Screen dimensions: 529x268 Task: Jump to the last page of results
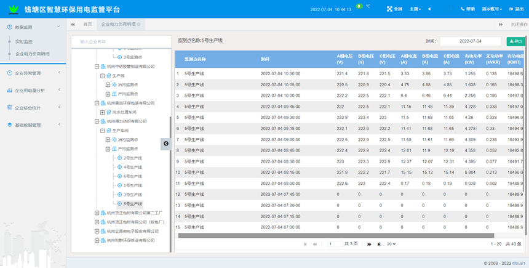pos(379,245)
